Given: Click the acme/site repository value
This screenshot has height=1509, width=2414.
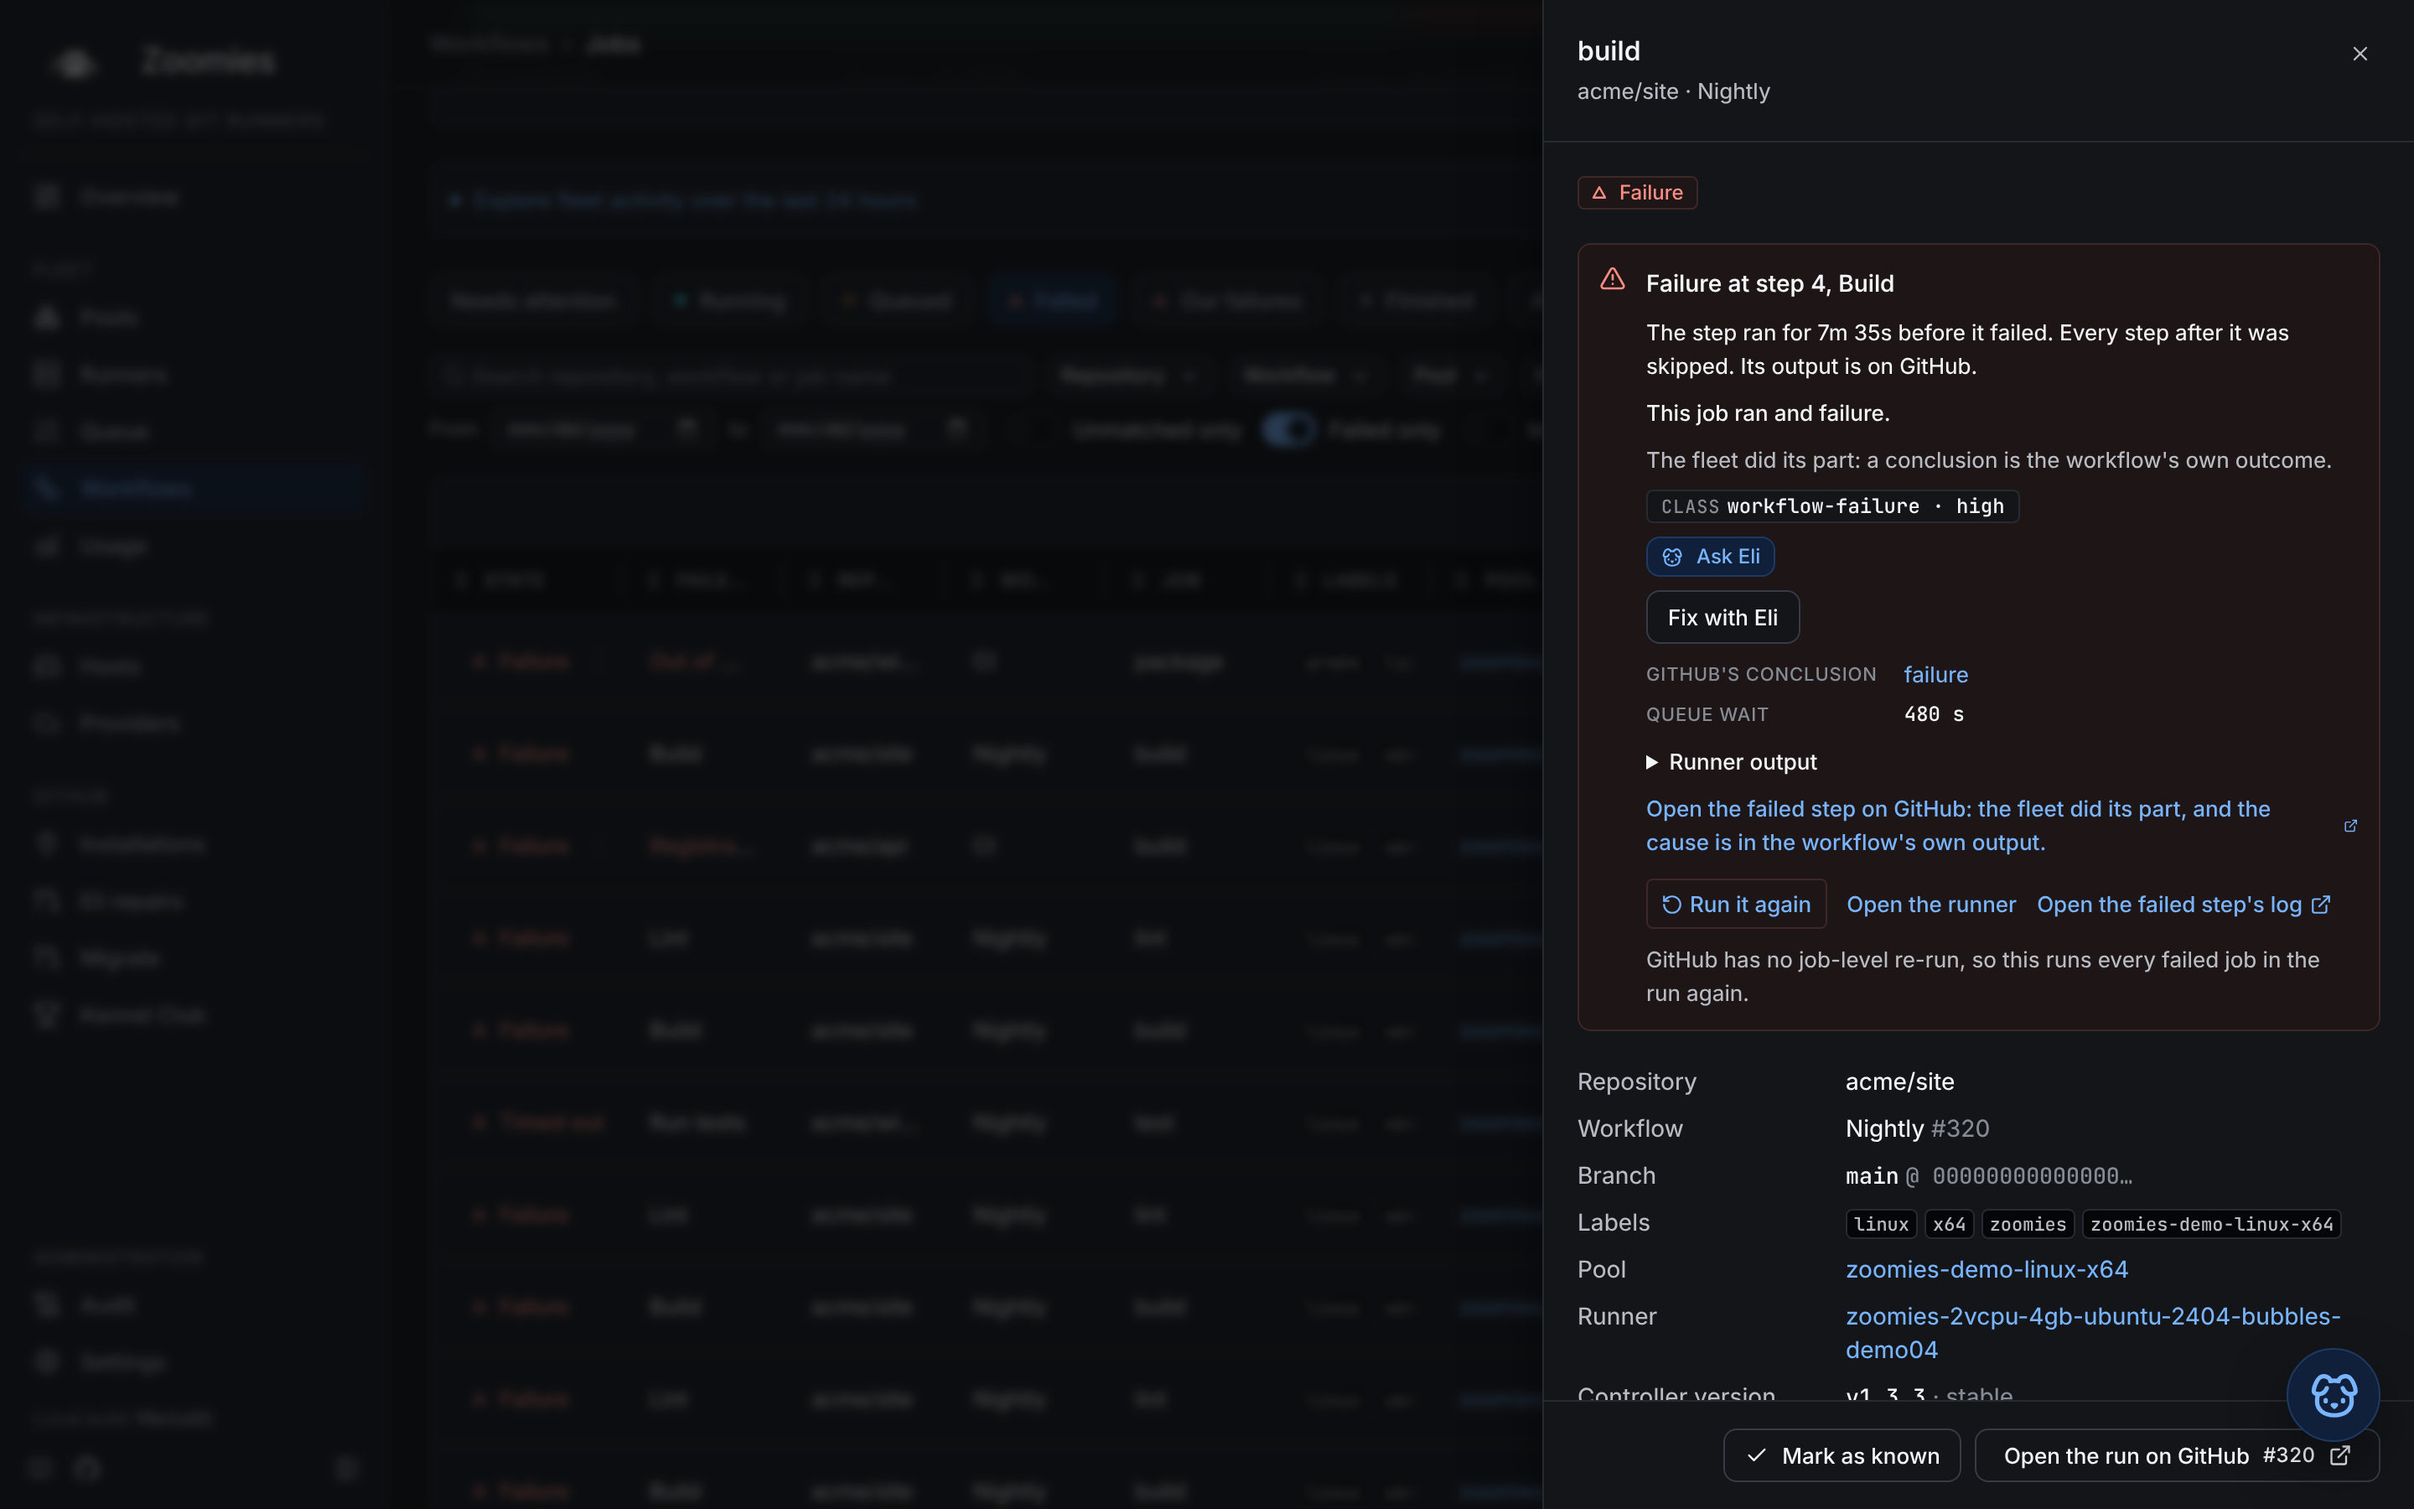Looking at the screenshot, I should tap(1899, 1081).
